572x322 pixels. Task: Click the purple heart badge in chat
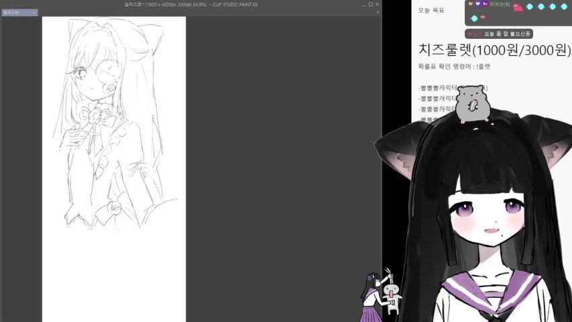click(478, 3)
